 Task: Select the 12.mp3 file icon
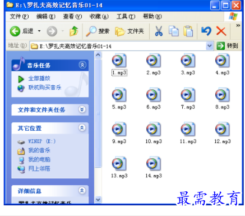(x=223, y=129)
